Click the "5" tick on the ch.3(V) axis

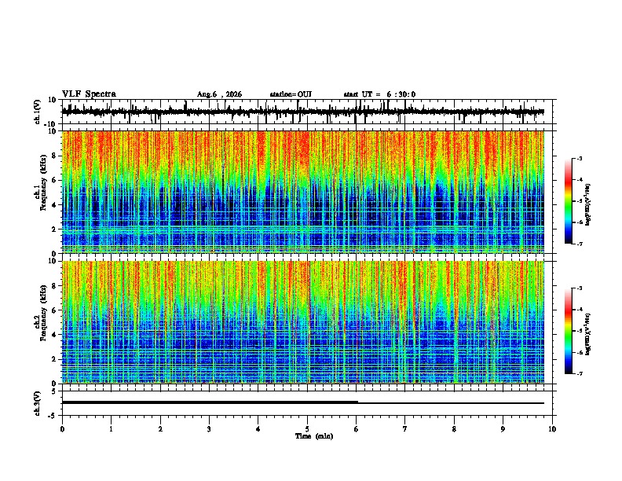click(54, 391)
